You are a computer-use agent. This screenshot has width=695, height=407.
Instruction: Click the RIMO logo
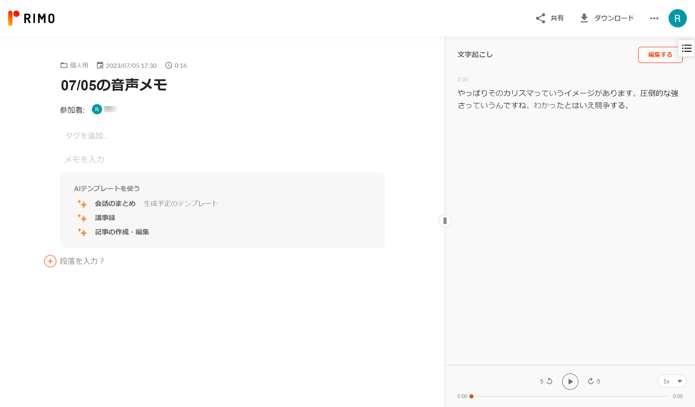(31, 18)
